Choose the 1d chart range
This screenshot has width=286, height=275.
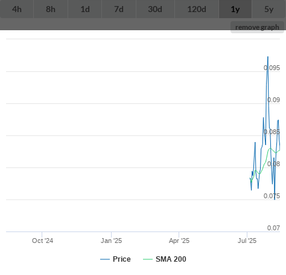(x=85, y=9)
